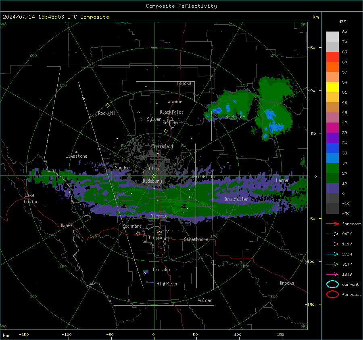The height and width of the screenshot is (340, 363).
Task: Click the Vulcan label
Action: [205, 300]
